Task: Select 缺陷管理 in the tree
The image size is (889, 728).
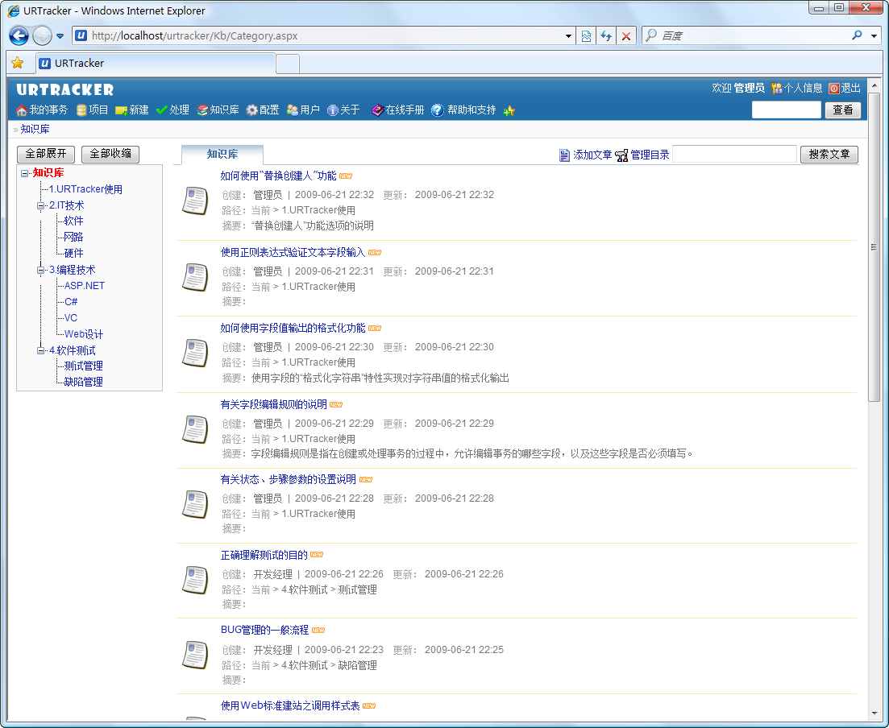Action: (x=83, y=382)
